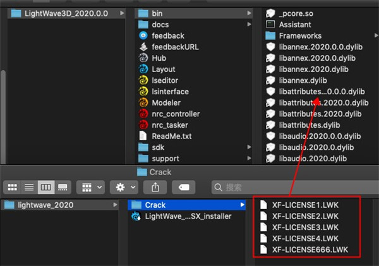Select the XF-LICENSE4.LWK file icon
This screenshot has height=266, width=379.
pos(263,238)
